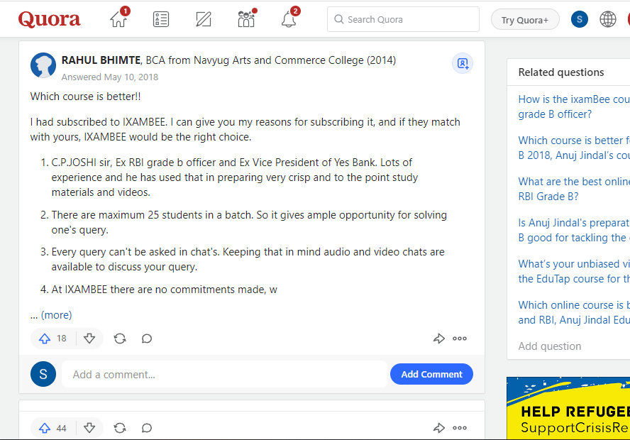Click share arrow on the 44-upvote answer
630x440 pixels.
pyautogui.click(x=438, y=429)
